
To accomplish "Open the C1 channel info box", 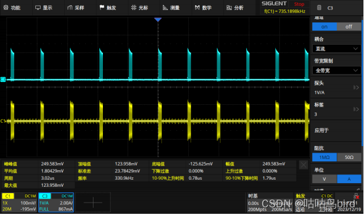I will (x=19, y=203).
